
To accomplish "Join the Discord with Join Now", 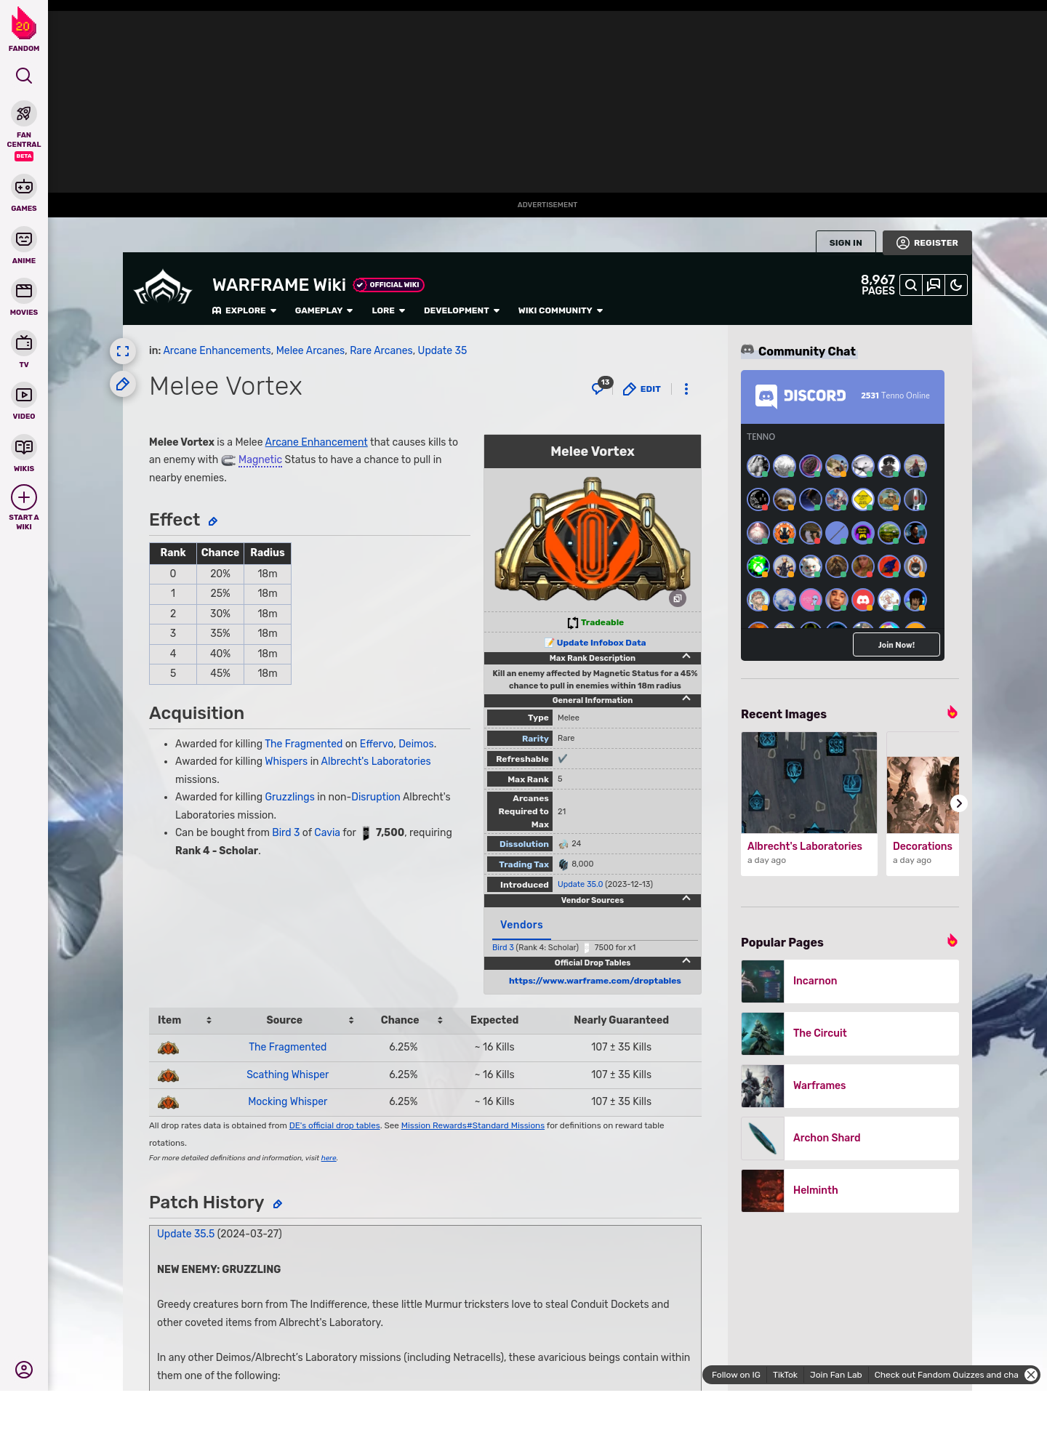I will pyautogui.click(x=896, y=645).
